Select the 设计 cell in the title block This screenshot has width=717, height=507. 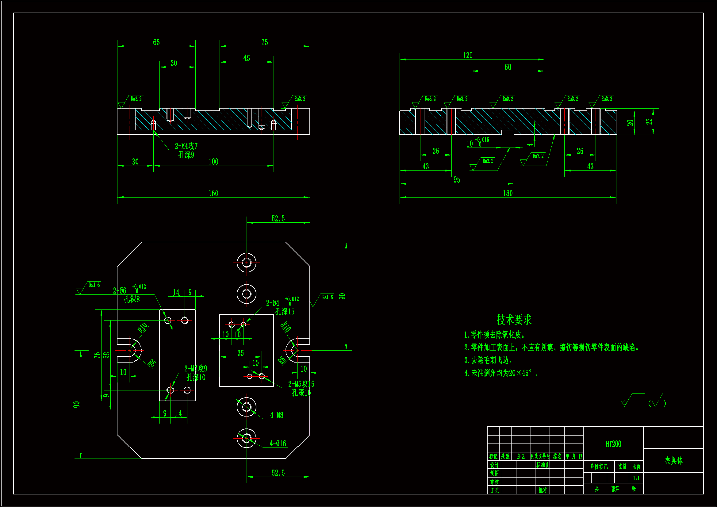[494, 465]
